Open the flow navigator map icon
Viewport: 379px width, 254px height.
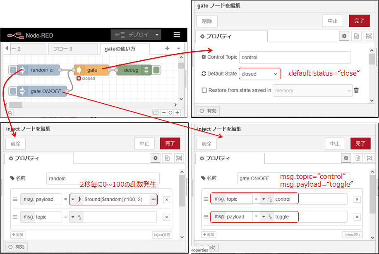click(x=156, y=112)
